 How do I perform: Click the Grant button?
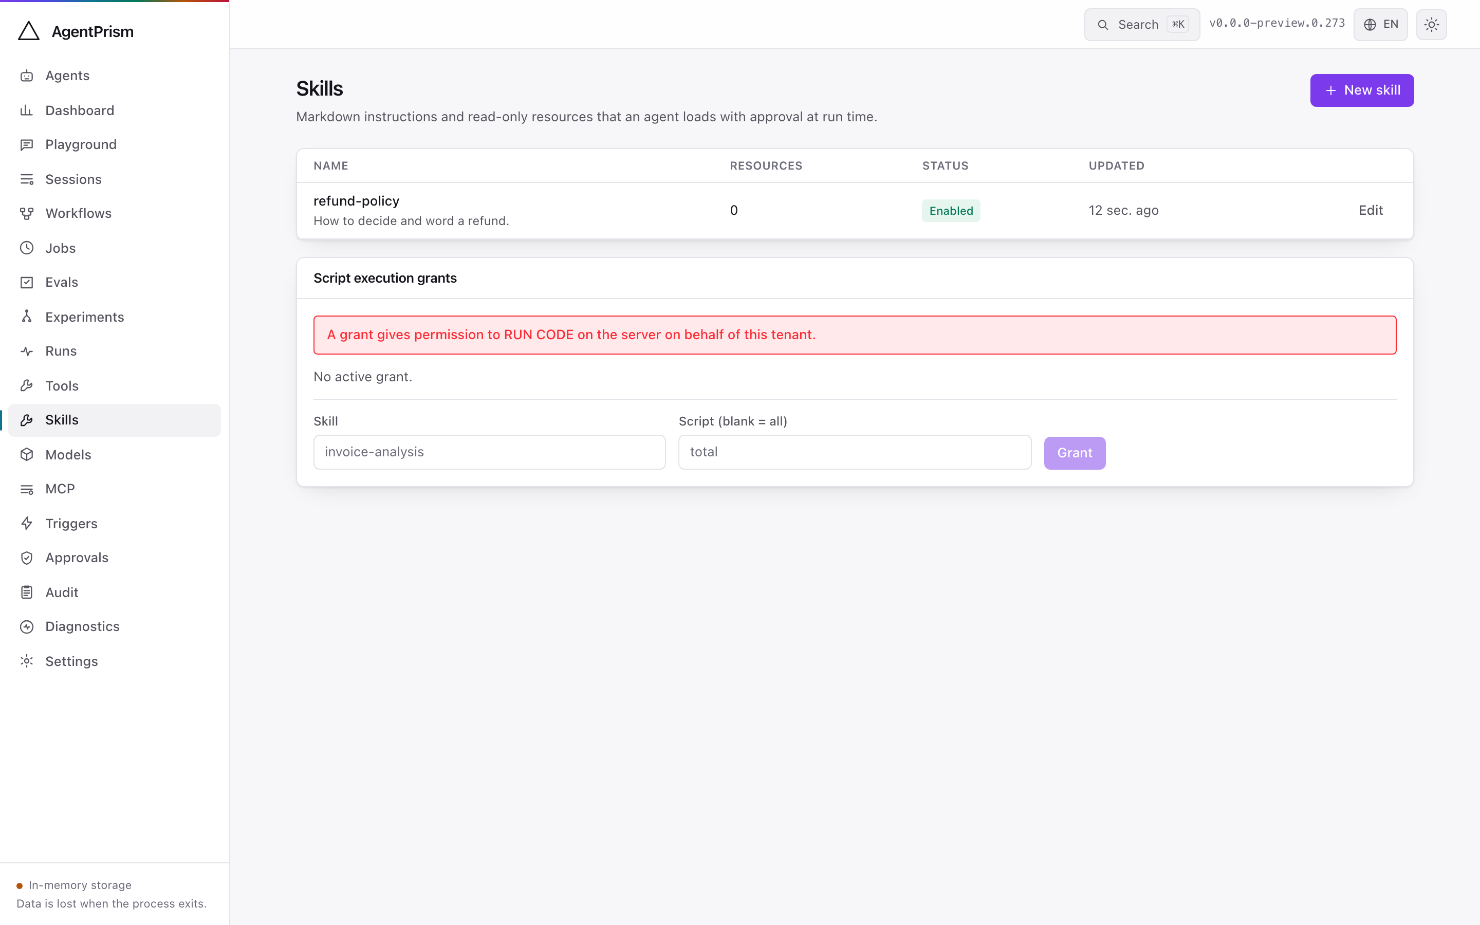(1075, 453)
